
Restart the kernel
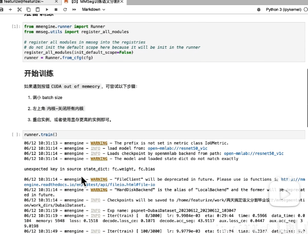click(x=65, y=9)
